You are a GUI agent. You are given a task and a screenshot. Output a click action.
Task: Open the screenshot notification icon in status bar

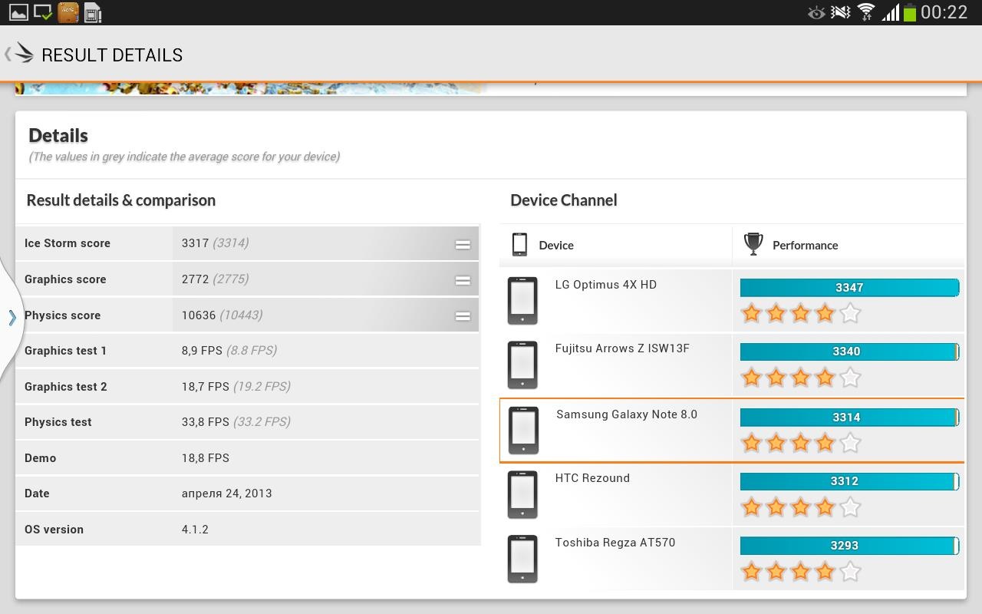(18, 12)
